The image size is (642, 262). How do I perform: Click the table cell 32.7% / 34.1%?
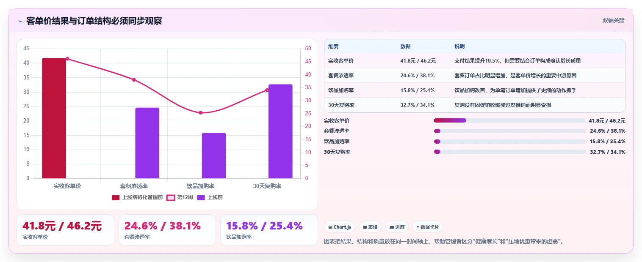(x=417, y=105)
